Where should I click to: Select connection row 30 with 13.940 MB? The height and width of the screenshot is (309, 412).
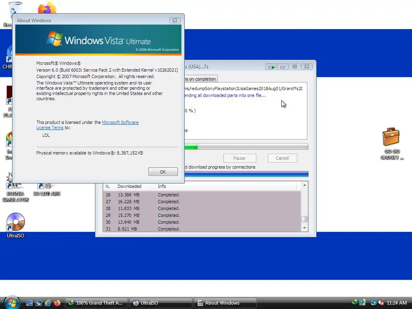(202, 222)
